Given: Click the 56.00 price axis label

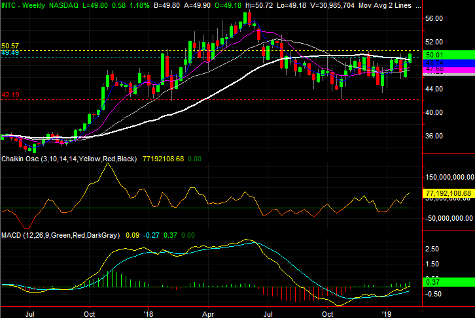Looking at the screenshot, I should tap(434, 18).
